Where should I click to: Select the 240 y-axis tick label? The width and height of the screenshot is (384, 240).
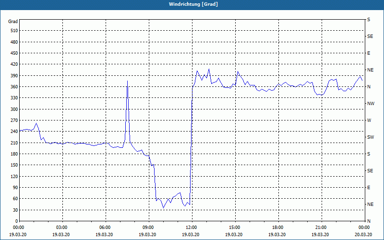point(14,132)
